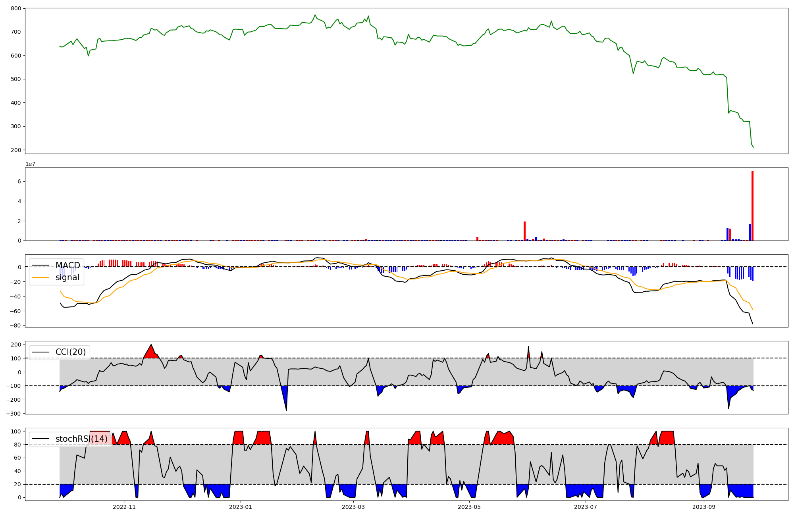The height and width of the screenshot is (516, 794).
Task: Click the CCI(20) legend label
Action: click(70, 352)
